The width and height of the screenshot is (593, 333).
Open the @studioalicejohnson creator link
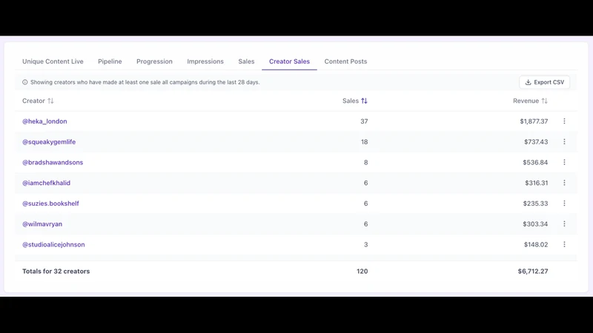coord(53,245)
